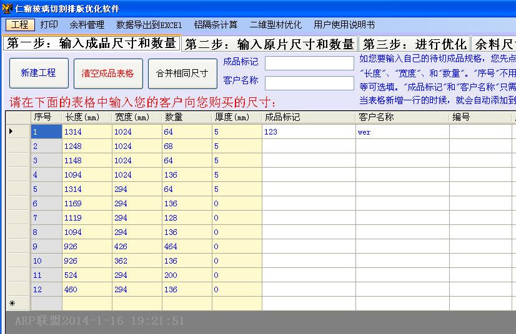This screenshot has height=334, width=516.
Task: Select thickness cell 0 in row 6
Action: (237, 203)
